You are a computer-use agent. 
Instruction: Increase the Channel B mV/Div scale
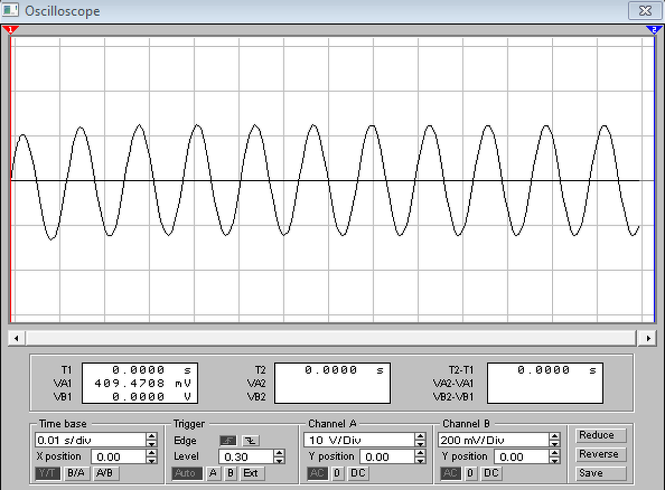click(x=555, y=436)
